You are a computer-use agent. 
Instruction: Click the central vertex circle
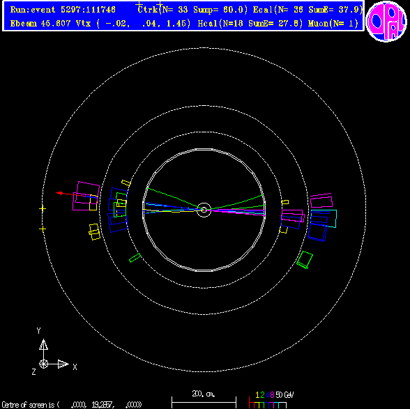[x=204, y=210]
